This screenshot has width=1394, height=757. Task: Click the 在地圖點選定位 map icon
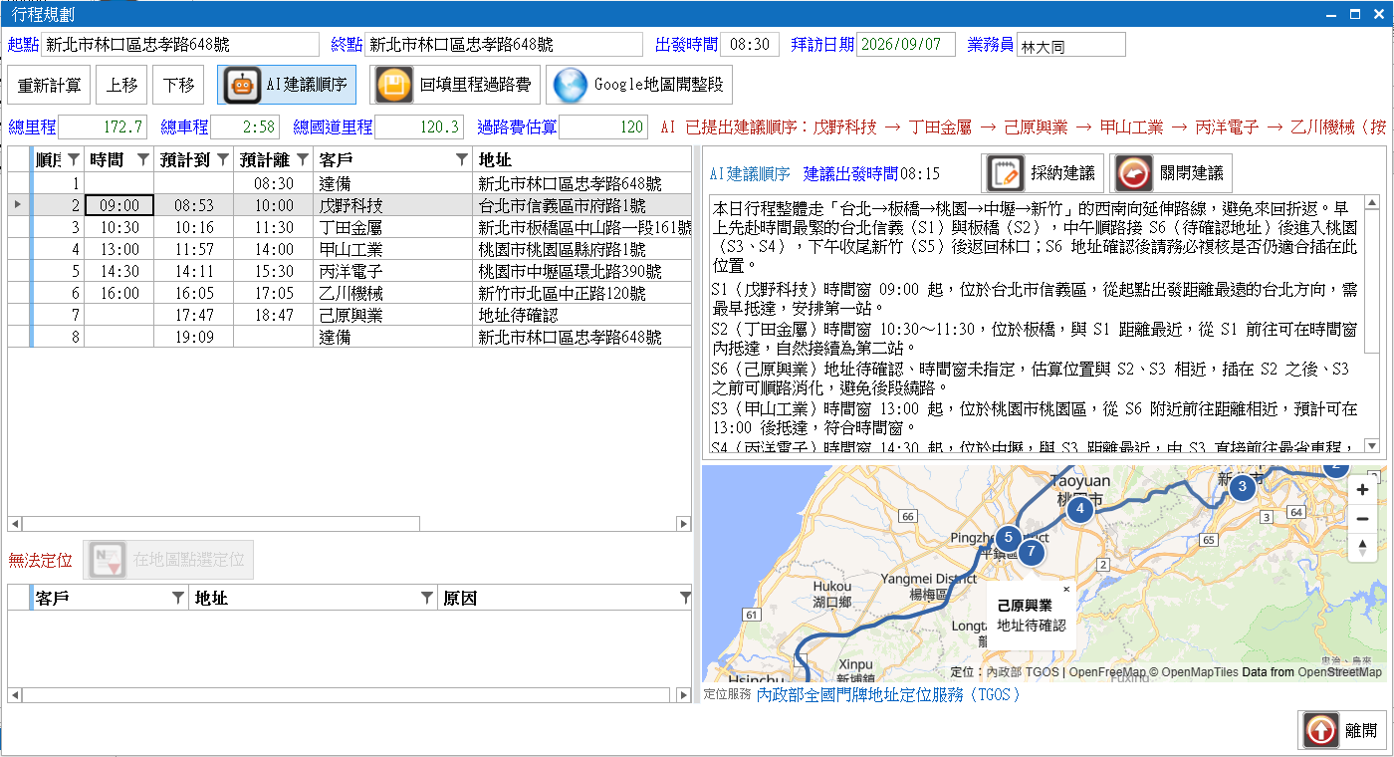(107, 560)
